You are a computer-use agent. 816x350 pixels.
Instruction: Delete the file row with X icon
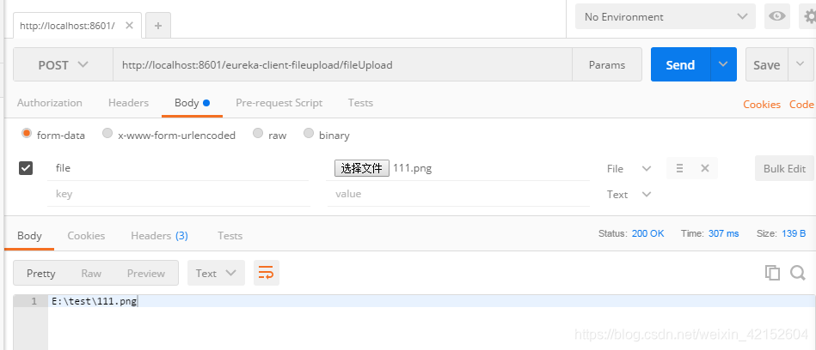tap(705, 168)
